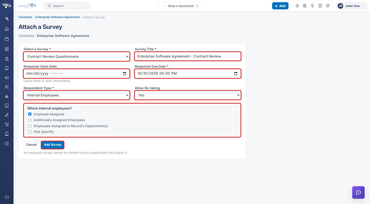Open the dashboard grid sidebar icon
Viewport: 370px width, 204px height.
coord(7,49)
